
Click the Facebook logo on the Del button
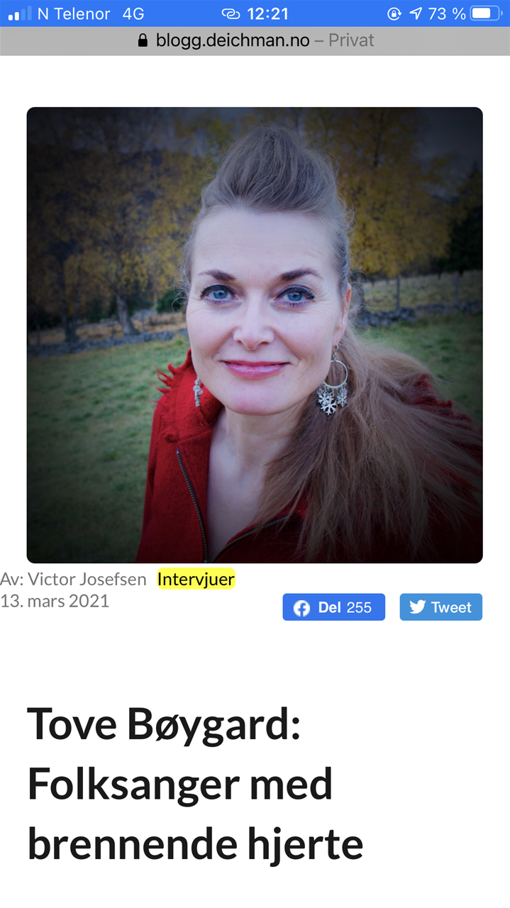click(x=301, y=608)
